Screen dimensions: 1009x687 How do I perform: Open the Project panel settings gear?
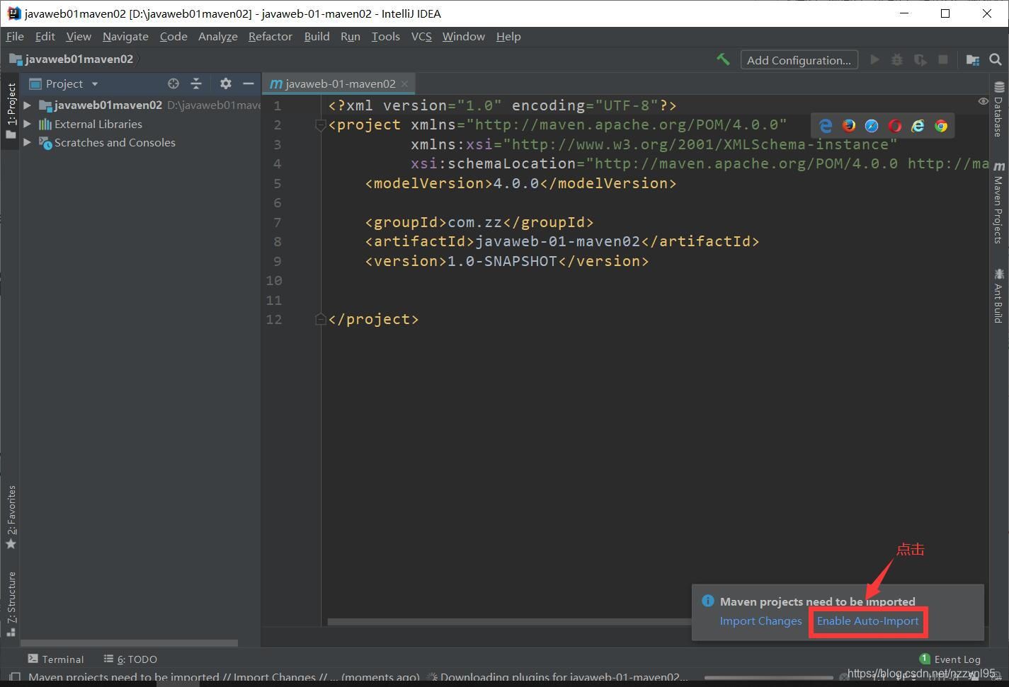[225, 83]
